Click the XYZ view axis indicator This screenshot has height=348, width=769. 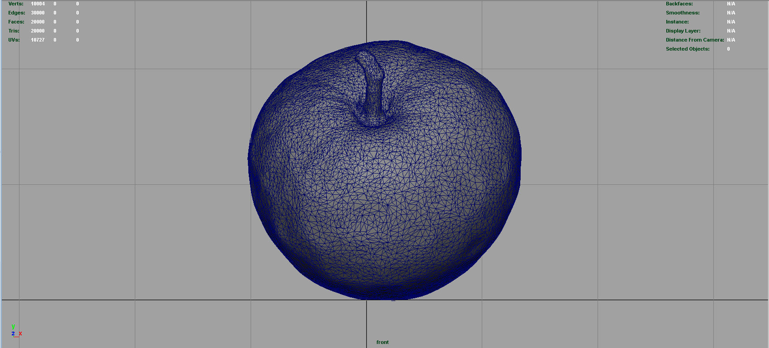[x=16, y=330]
